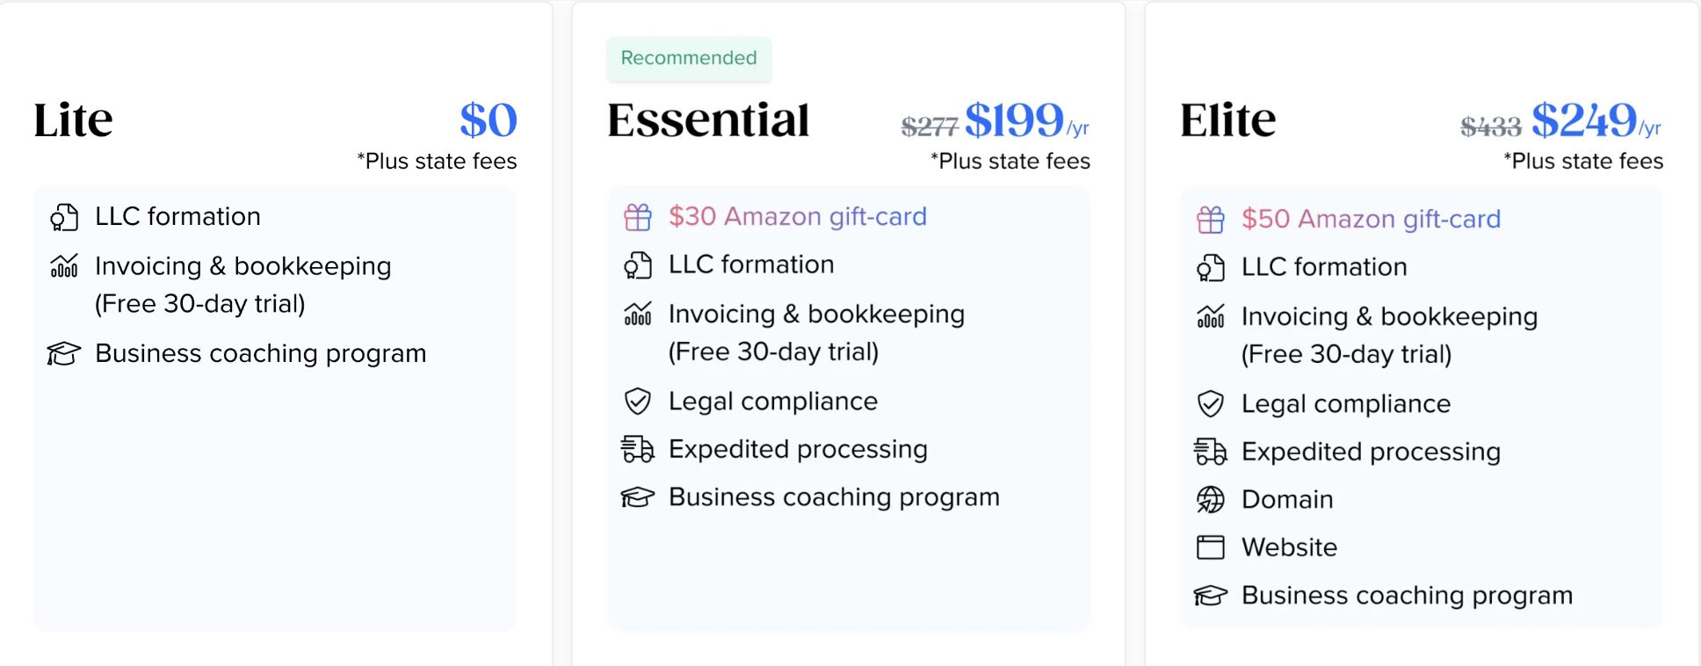
Task: Click the $199 per year Essential price
Action: click(x=1026, y=120)
